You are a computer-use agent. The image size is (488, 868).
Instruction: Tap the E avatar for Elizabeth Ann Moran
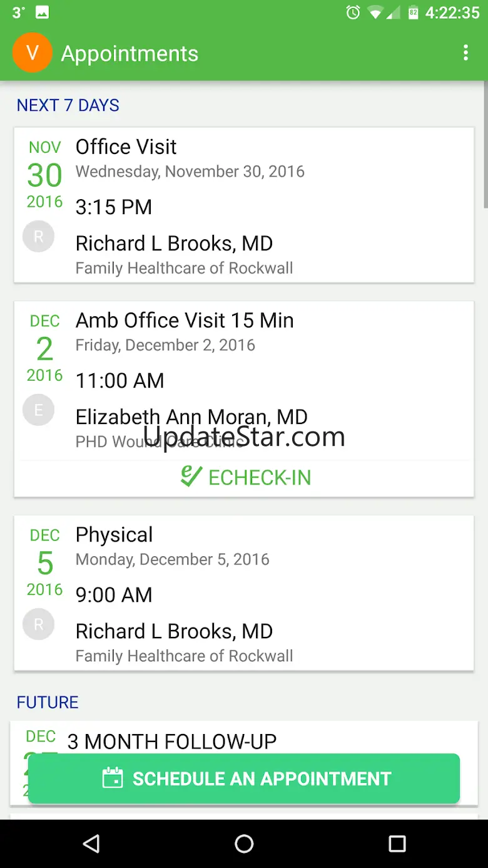(x=38, y=410)
